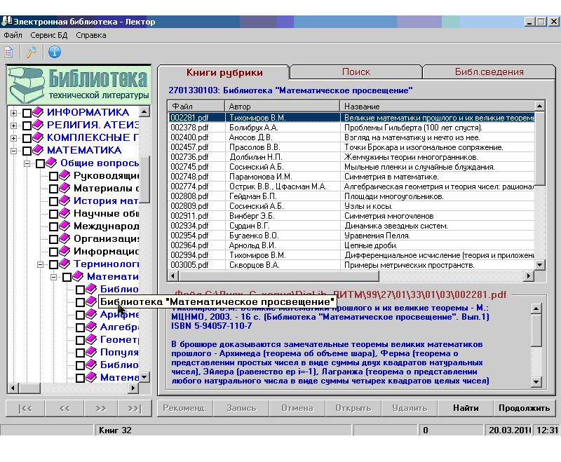Toggle checkbox for Международ

[x=54, y=226]
